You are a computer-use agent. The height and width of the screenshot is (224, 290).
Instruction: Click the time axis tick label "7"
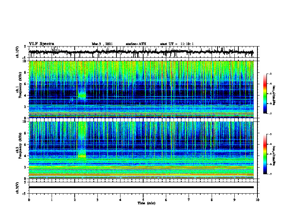coord(189,200)
